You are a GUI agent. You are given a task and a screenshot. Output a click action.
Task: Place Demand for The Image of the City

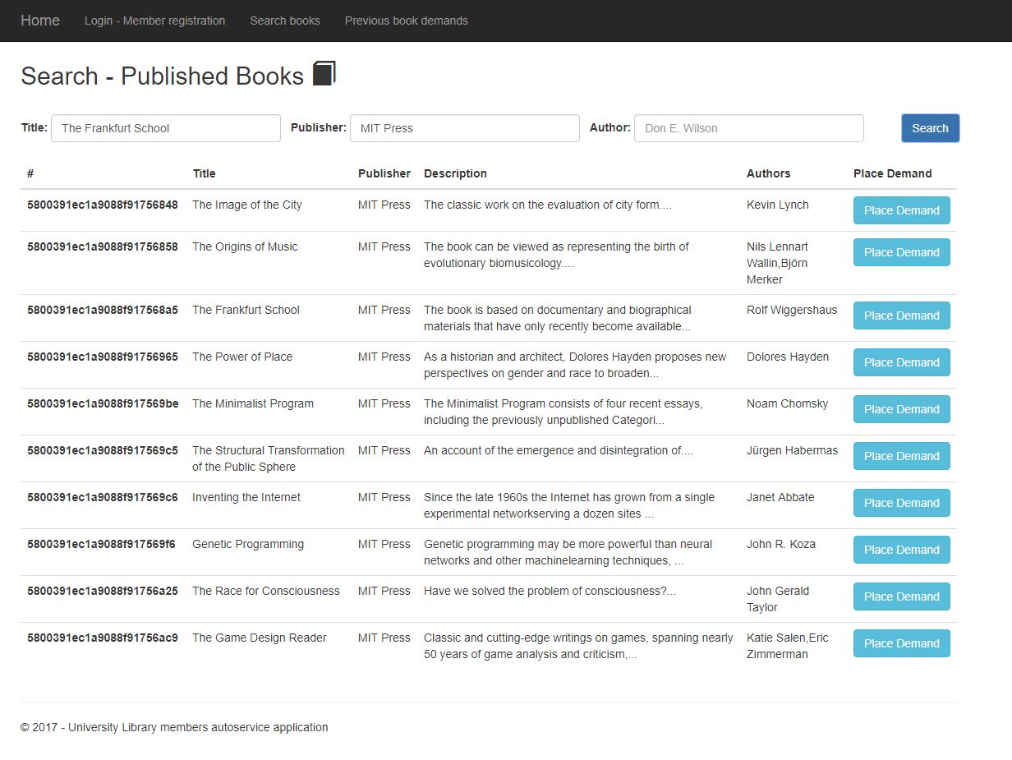coord(902,210)
